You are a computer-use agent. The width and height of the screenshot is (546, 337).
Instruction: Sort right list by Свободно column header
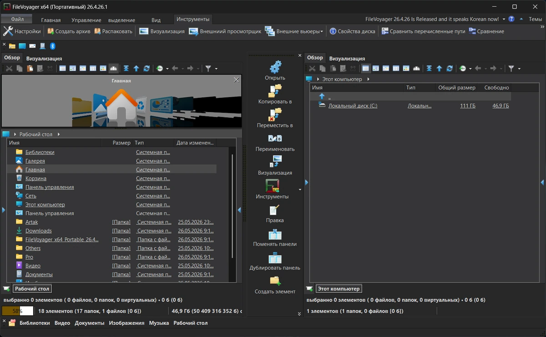coord(496,87)
